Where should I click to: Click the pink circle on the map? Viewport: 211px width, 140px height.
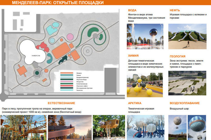pyautogui.click(x=70, y=37)
